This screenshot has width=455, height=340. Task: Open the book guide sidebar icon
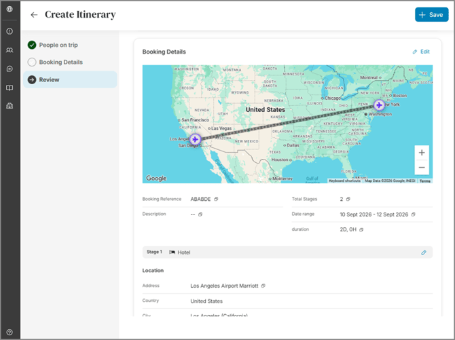pos(10,88)
